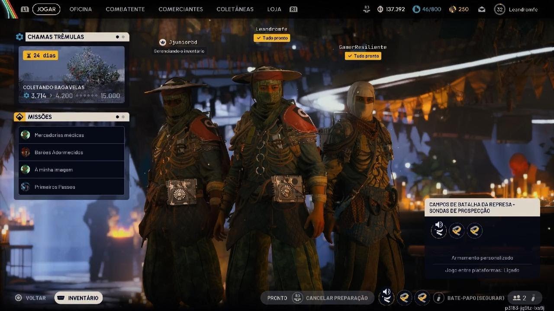554x311 pixels.
Task: Select second page dot in CHAMAS TRÊMULAS header
Action: coord(123,37)
